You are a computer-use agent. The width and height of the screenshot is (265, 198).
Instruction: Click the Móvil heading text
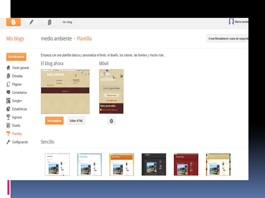[x=104, y=64]
